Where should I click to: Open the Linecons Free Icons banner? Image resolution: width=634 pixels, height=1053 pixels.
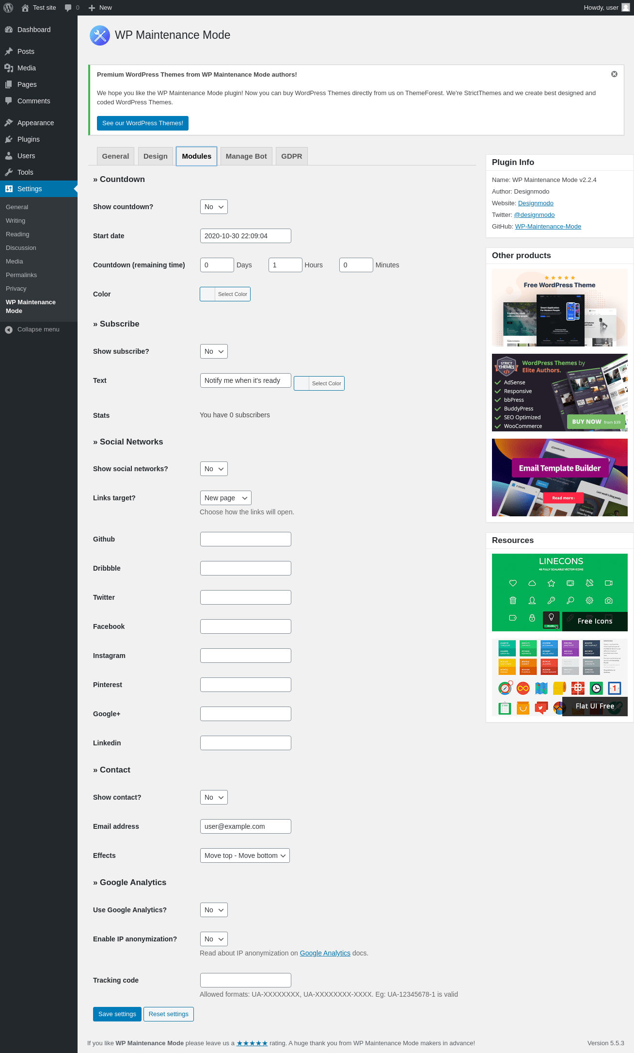(x=560, y=592)
